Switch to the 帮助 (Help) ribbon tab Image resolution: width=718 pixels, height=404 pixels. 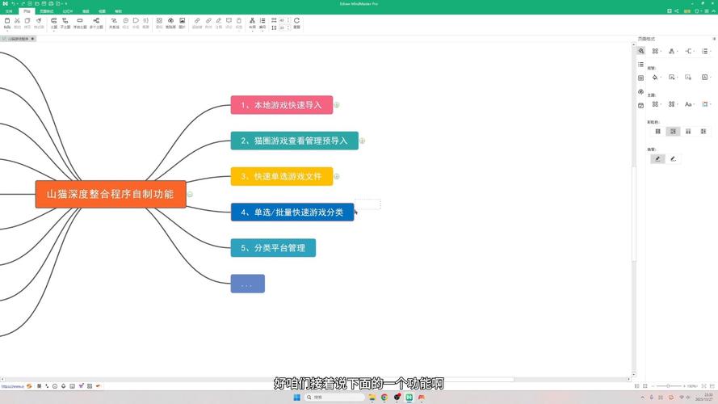pyautogui.click(x=118, y=11)
